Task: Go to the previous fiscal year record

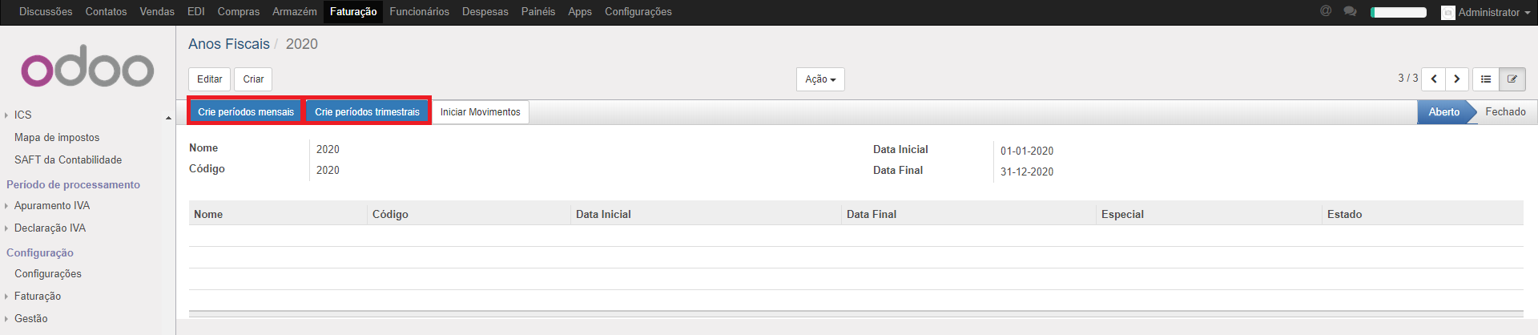Action: [1433, 79]
